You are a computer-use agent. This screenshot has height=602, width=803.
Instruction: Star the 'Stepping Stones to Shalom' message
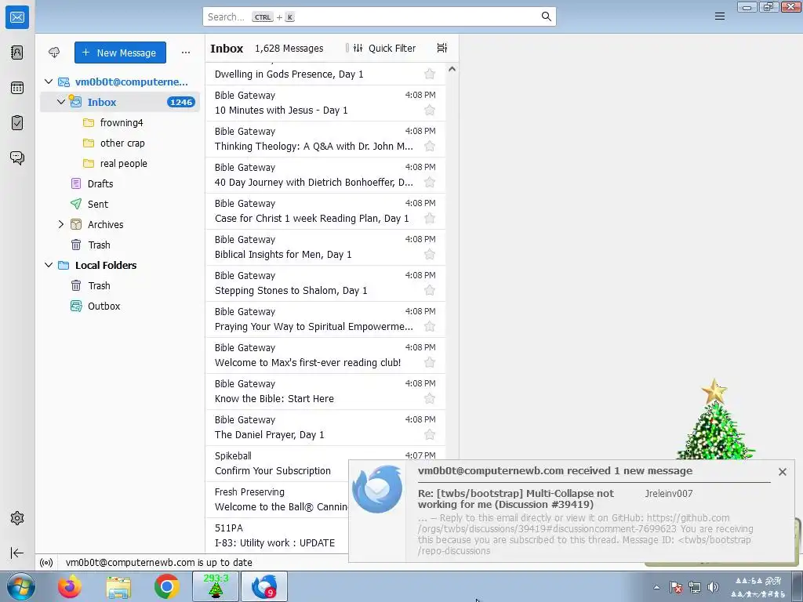(x=430, y=290)
